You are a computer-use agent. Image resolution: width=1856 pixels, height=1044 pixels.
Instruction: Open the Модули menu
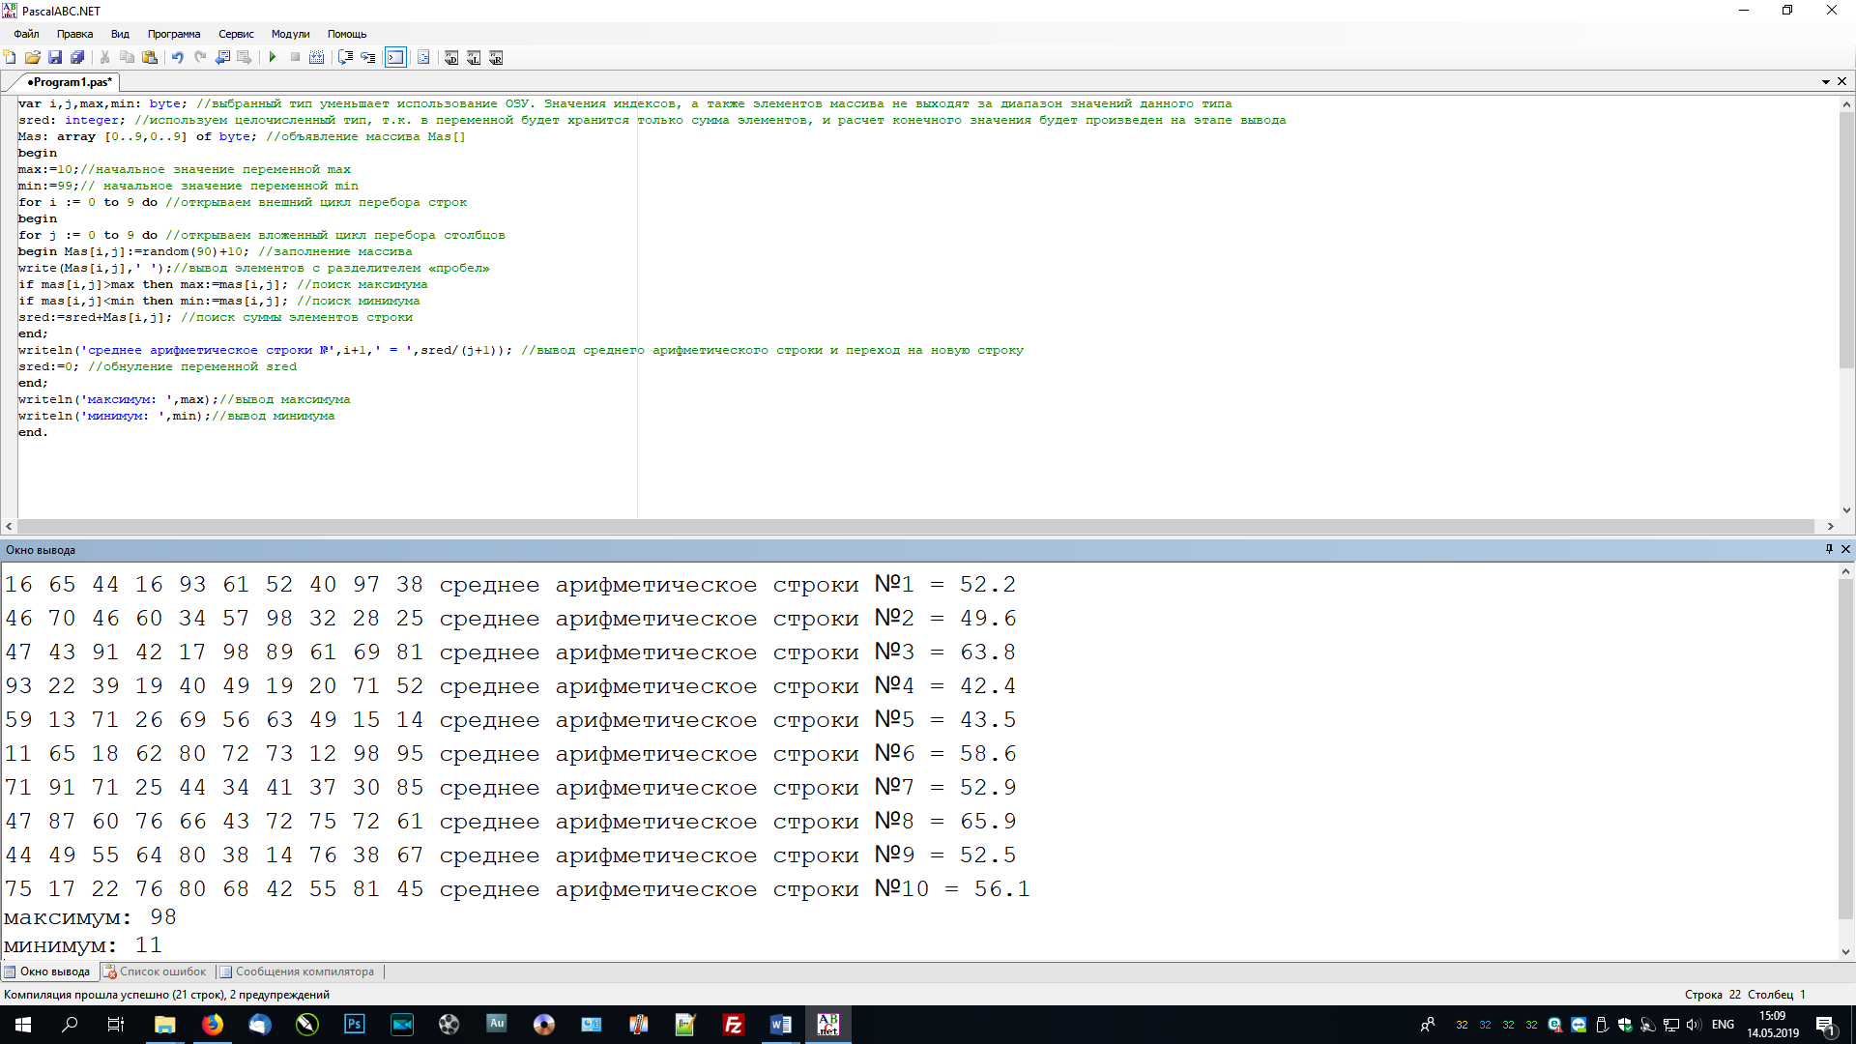coord(291,34)
